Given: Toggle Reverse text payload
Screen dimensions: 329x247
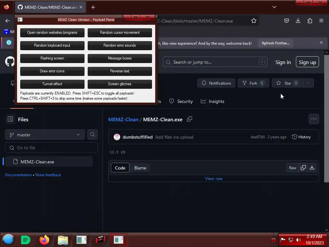Looking at the screenshot, I should (x=120, y=71).
